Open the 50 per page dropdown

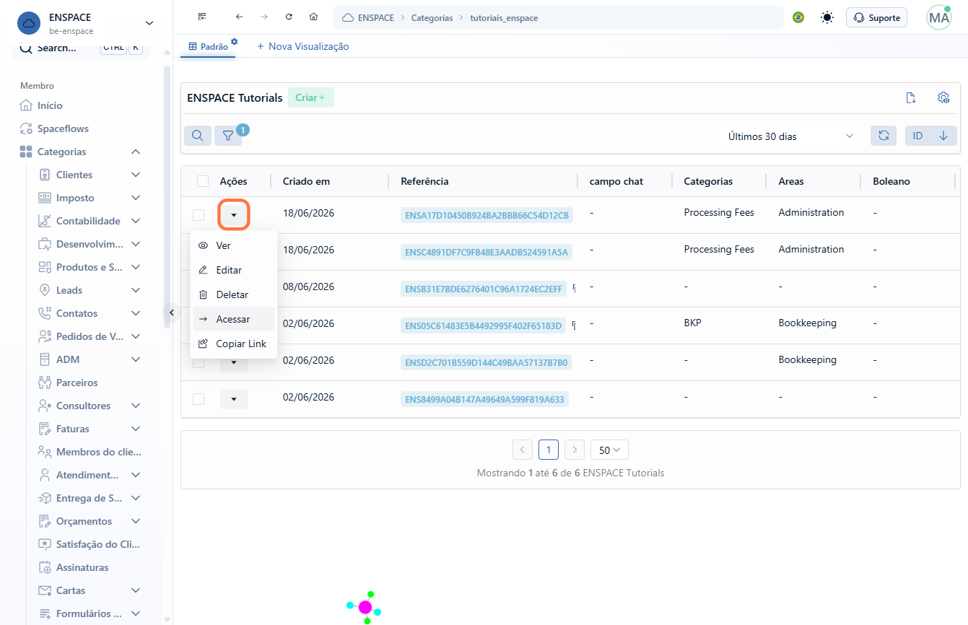point(609,450)
